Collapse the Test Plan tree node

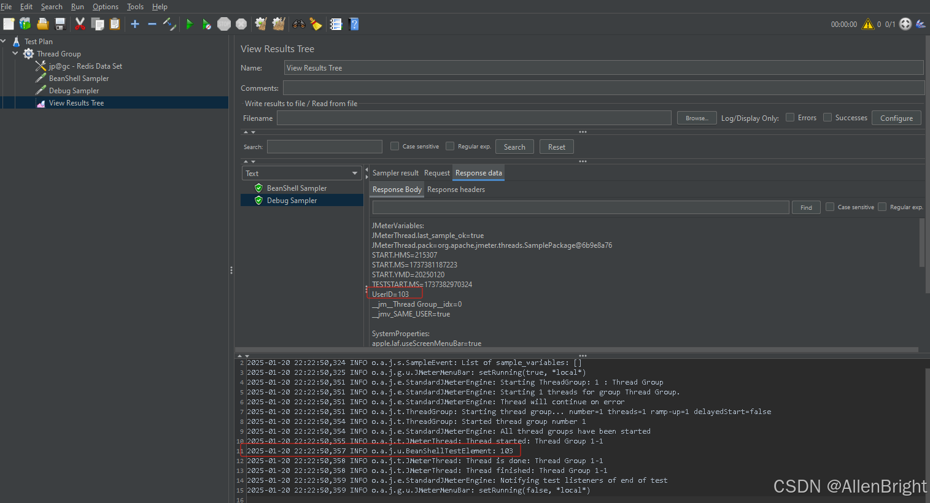tap(4, 42)
